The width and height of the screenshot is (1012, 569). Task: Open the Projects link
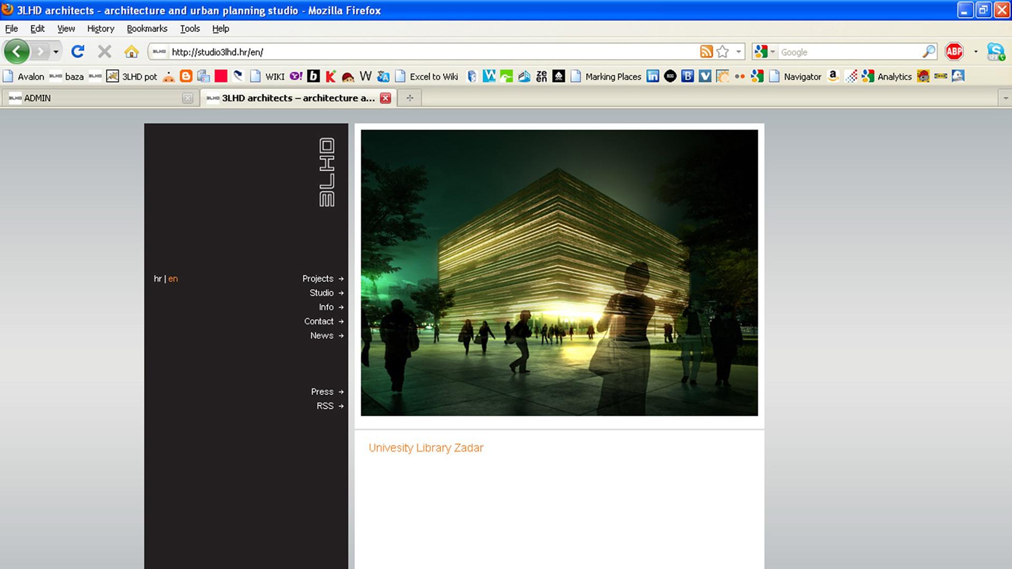(x=318, y=279)
